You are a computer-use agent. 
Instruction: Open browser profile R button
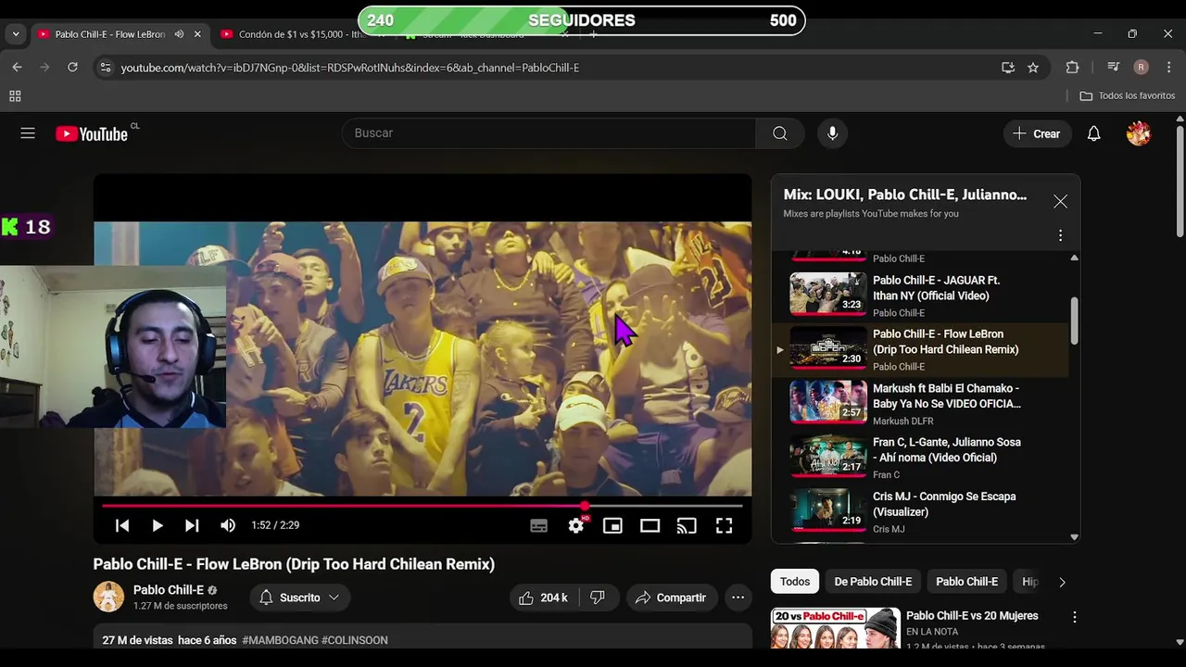click(x=1141, y=68)
